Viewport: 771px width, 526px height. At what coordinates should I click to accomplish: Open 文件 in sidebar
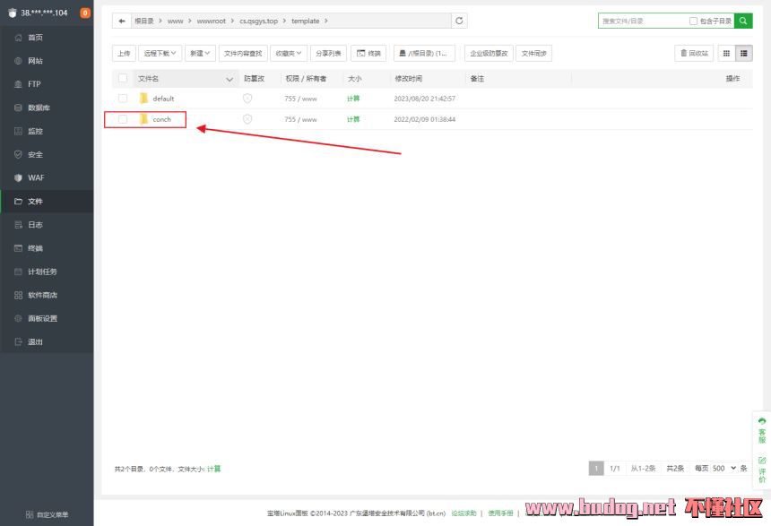47,202
